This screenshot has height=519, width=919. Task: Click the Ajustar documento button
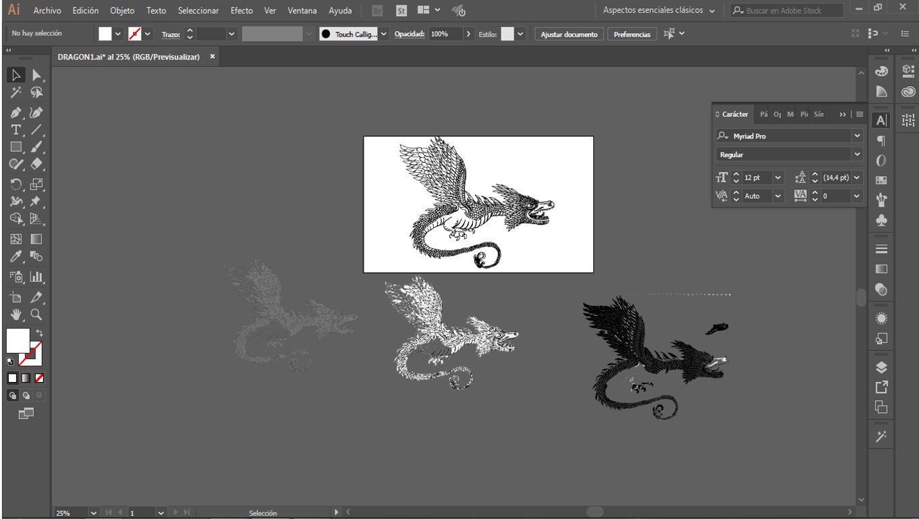coord(569,34)
